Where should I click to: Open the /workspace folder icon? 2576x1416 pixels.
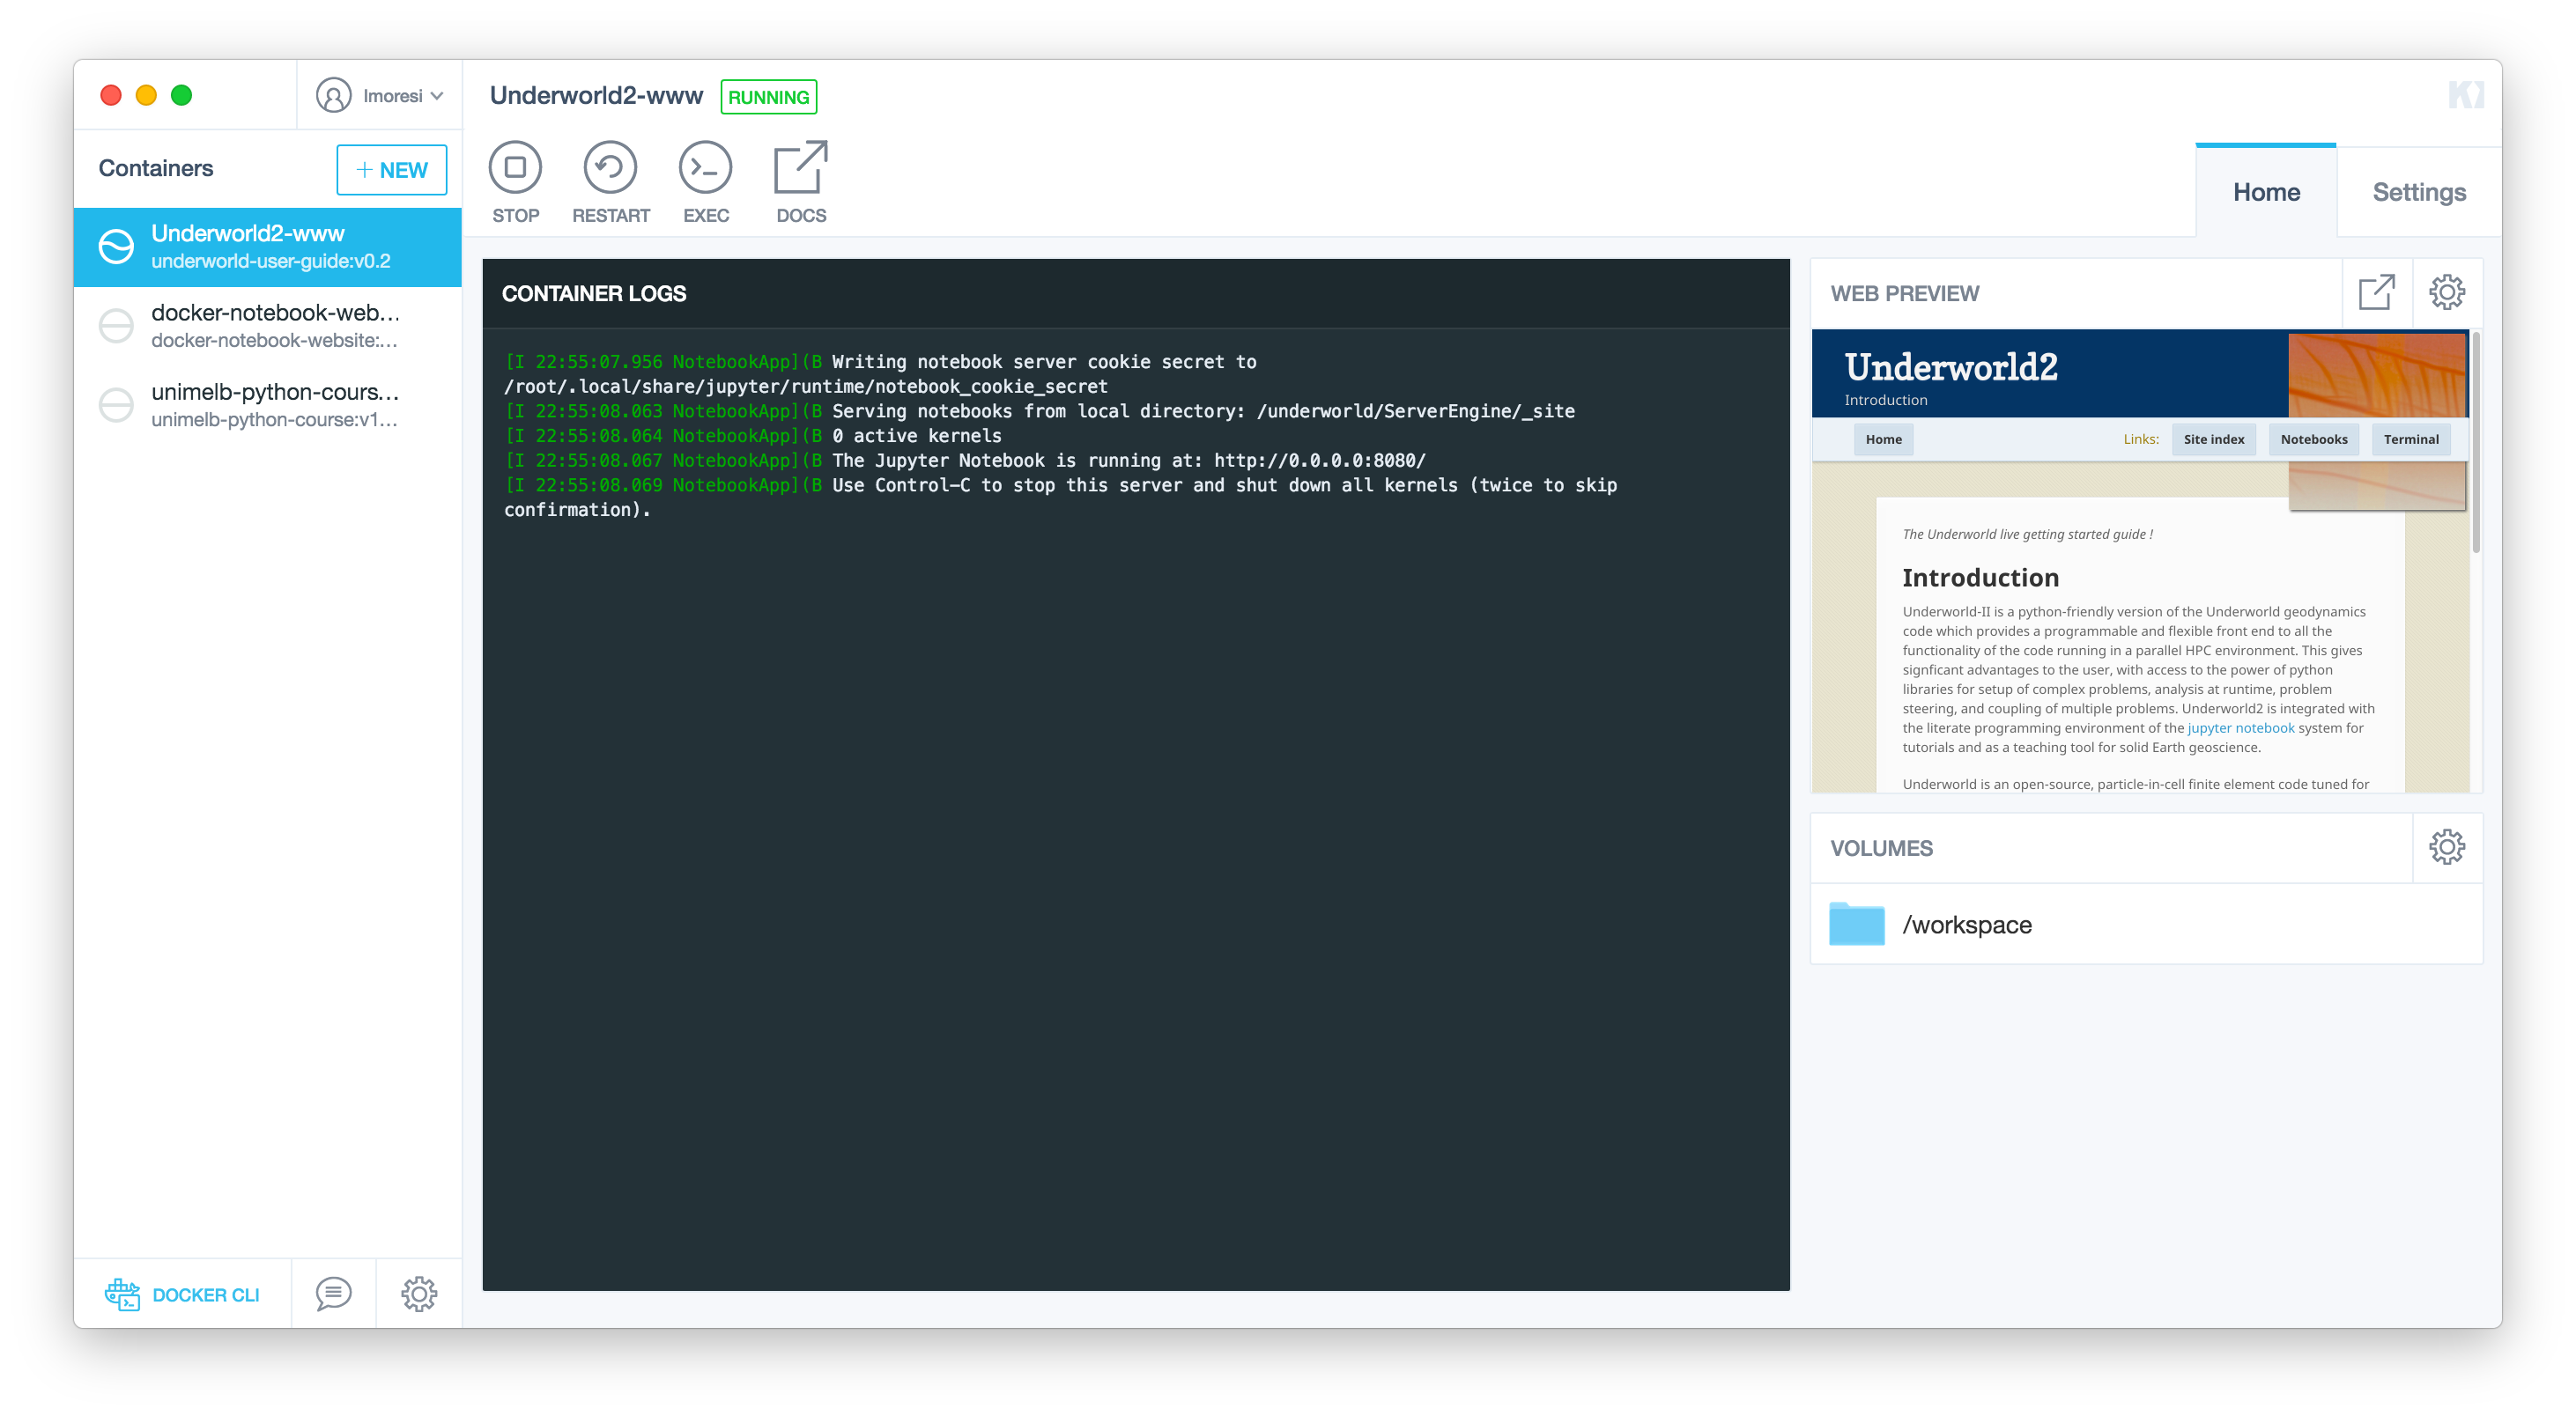[1856, 924]
